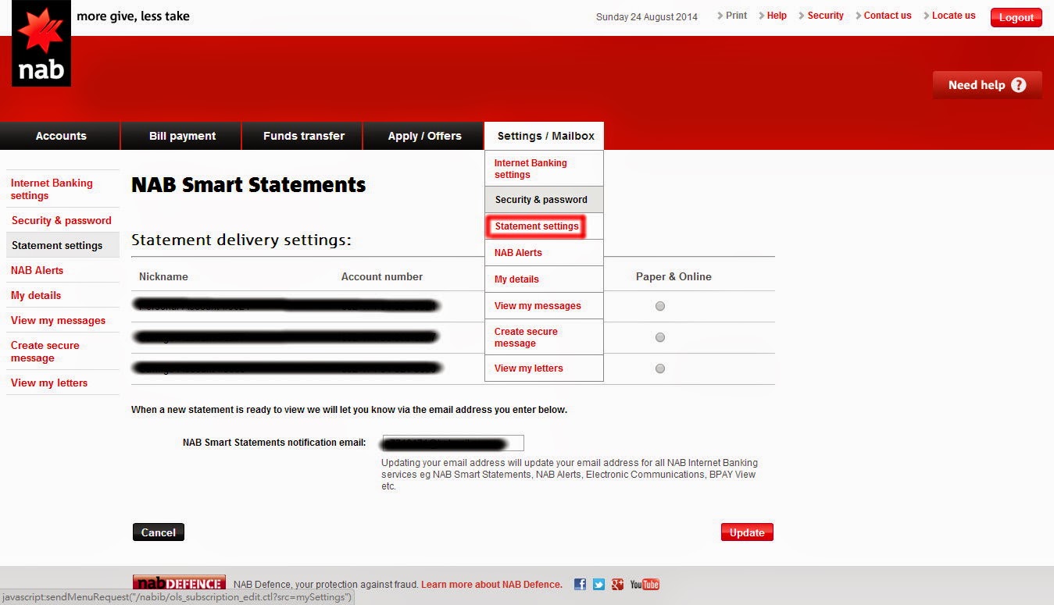Viewport: 1054px width, 605px height.
Task: Choose Internet Banking settings in dropdown menu
Action: (544, 169)
